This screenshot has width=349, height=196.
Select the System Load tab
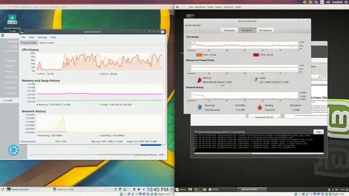tap(46, 42)
